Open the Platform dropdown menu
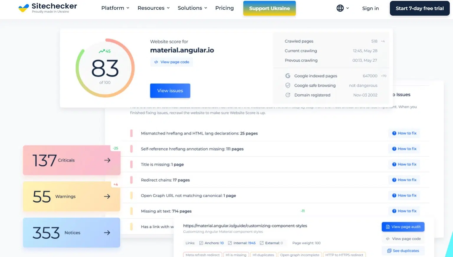Image resolution: width=453 pixels, height=257 pixels. 115,8
